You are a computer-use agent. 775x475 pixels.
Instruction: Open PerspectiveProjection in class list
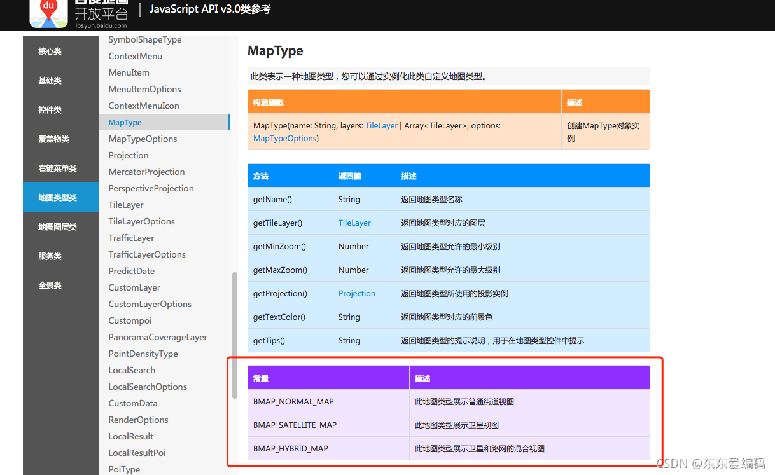pos(151,188)
